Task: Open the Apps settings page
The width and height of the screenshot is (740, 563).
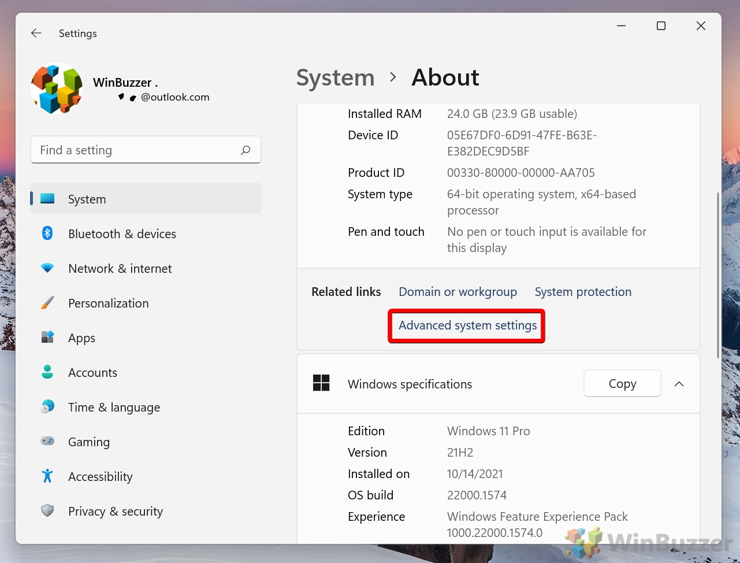Action: 146,338
